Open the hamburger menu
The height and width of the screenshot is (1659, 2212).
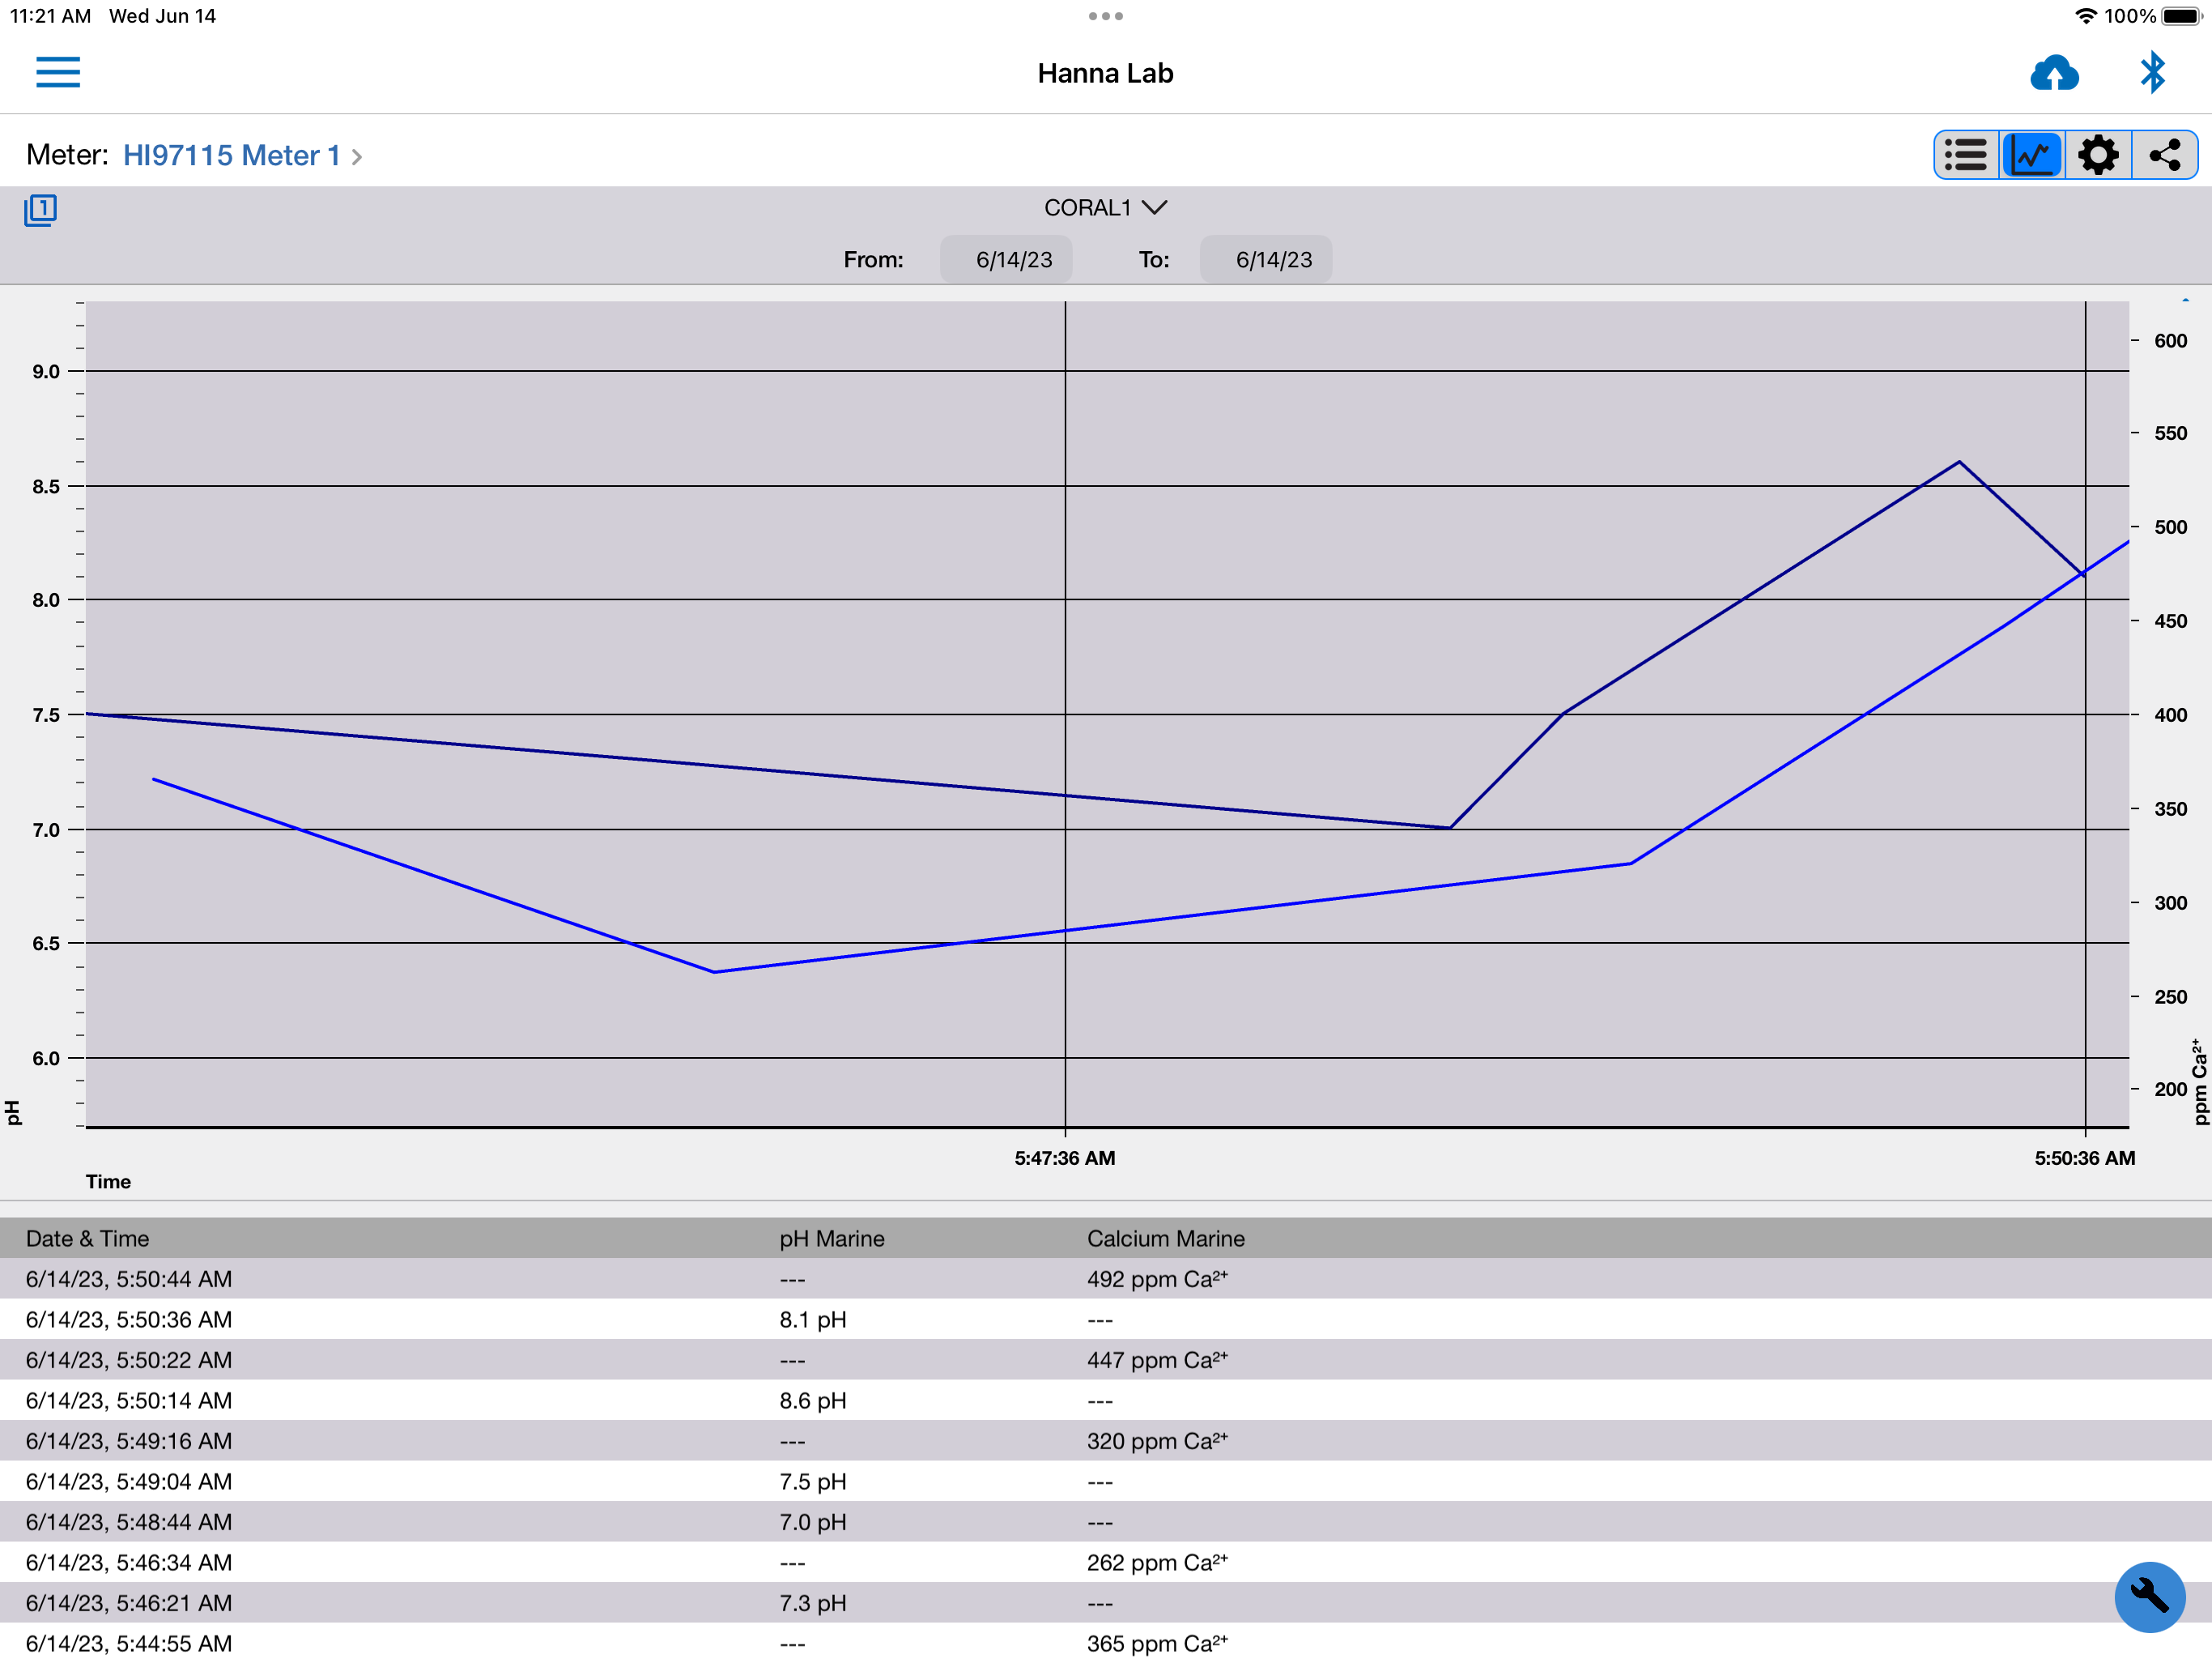(x=58, y=72)
